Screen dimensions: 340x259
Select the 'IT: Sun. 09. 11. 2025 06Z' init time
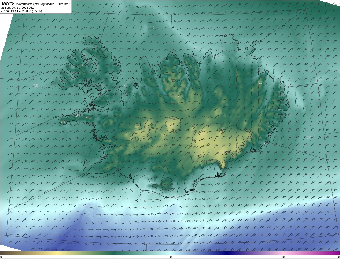[x=18, y=8]
